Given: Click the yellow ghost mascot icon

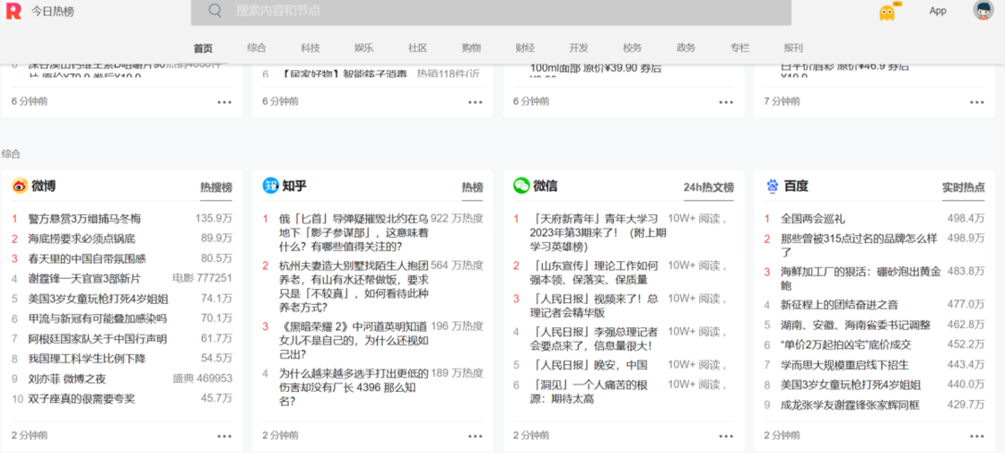Looking at the screenshot, I should tap(887, 12).
